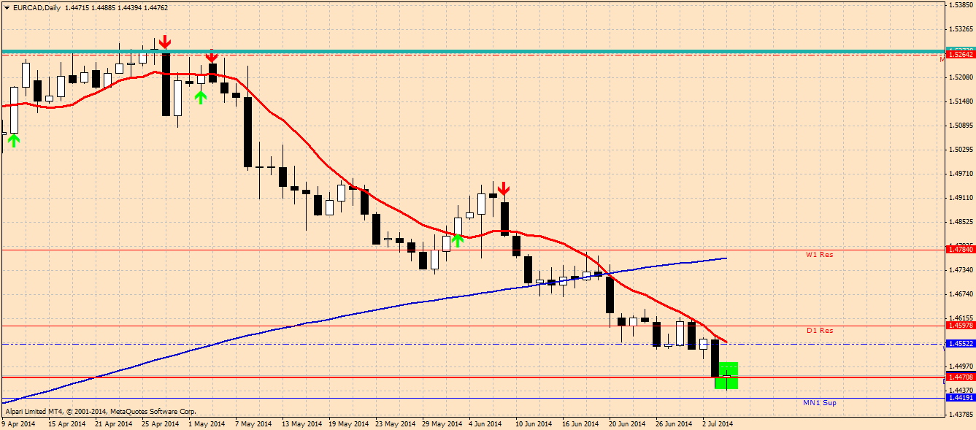Click the 1.44970 price axis value
This screenshot has height=430, width=976.
coord(960,366)
